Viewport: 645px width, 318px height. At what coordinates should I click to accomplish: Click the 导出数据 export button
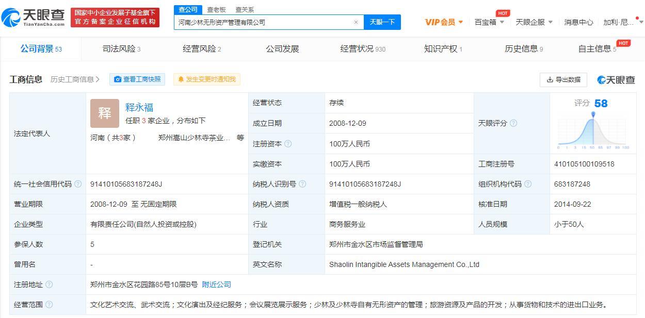[x=563, y=79]
